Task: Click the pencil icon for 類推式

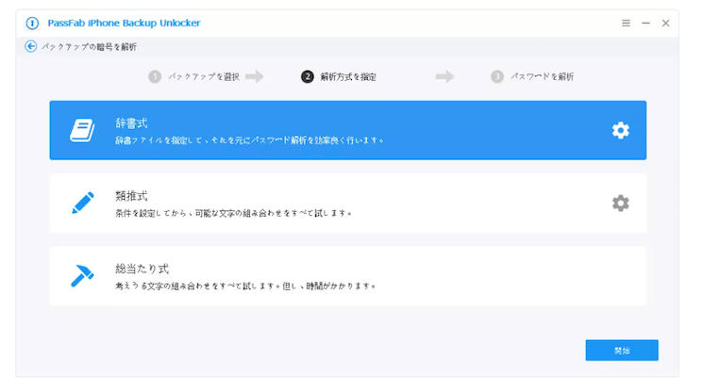Action: click(83, 203)
